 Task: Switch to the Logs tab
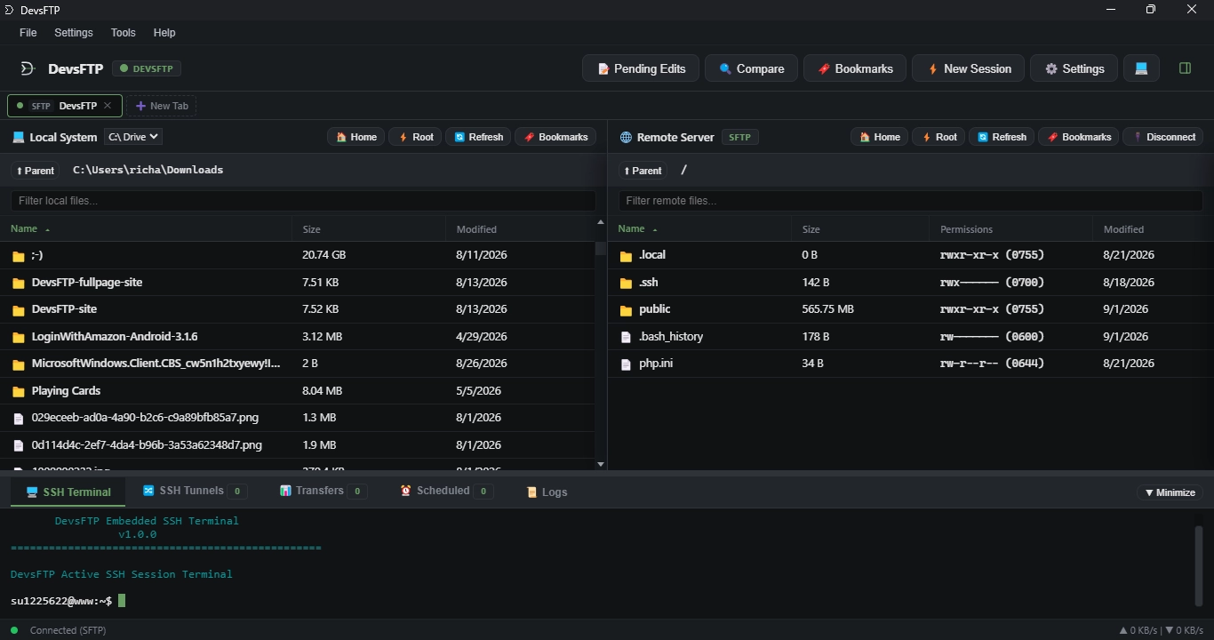(x=547, y=492)
